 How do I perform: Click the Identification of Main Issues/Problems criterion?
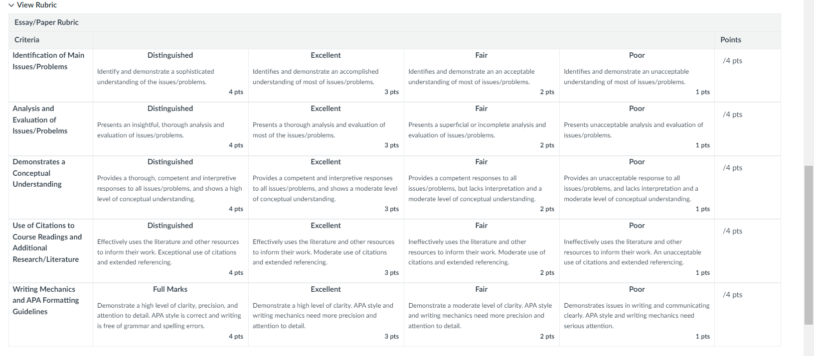(48, 61)
